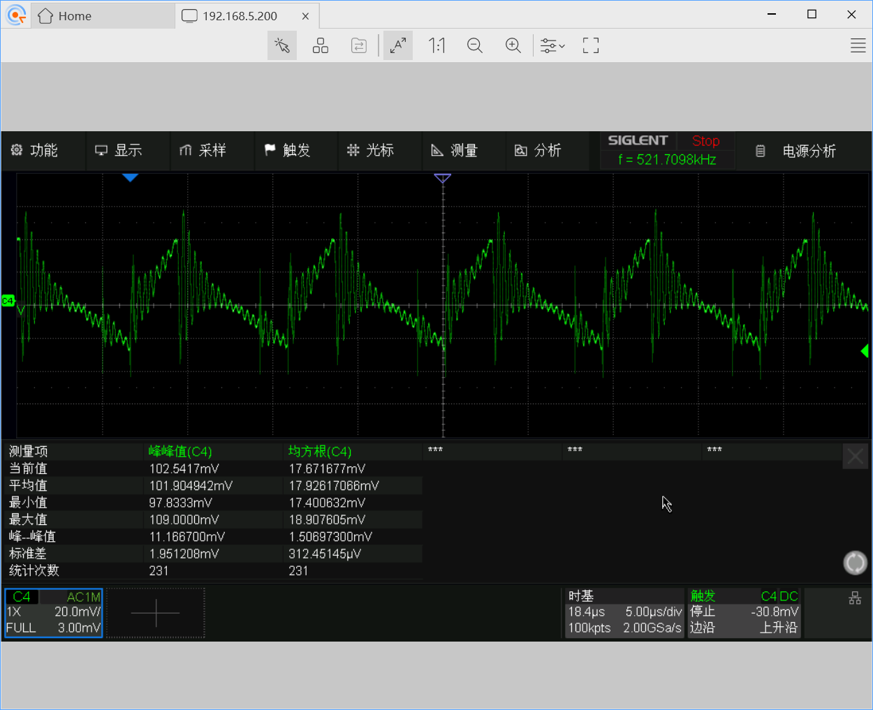Image resolution: width=873 pixels, height=710 pixels.
Task: Close the 192.168.5.200 tab
Action: coord(305,16)
